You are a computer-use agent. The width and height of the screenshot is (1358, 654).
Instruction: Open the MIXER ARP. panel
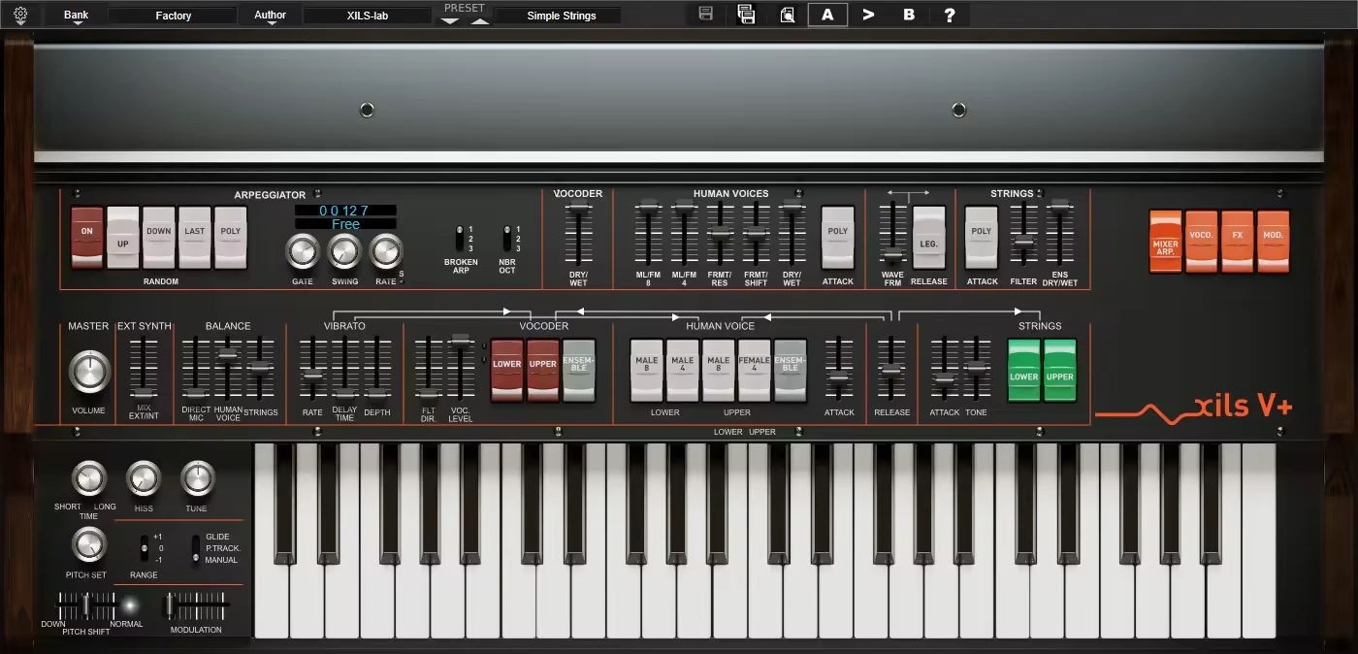click(x=1166, y=242)
